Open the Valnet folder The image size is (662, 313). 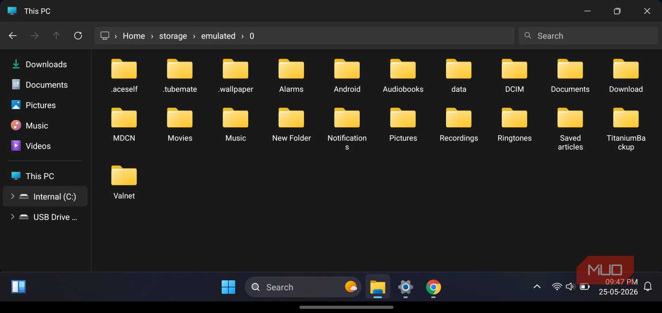(124, 183)
